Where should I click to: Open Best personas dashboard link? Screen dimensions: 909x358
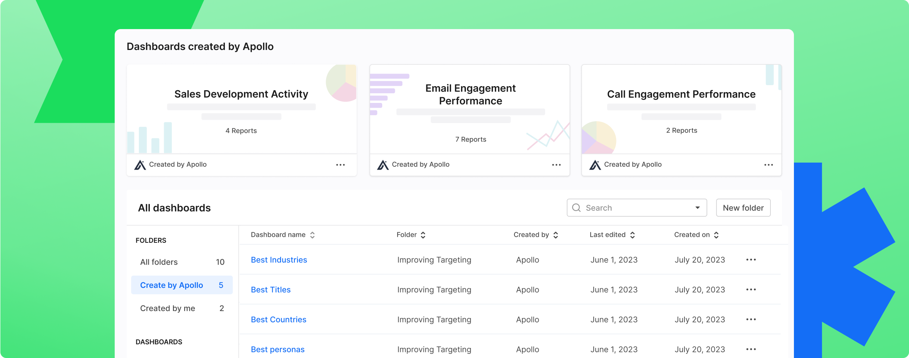[x=278, y=349]
